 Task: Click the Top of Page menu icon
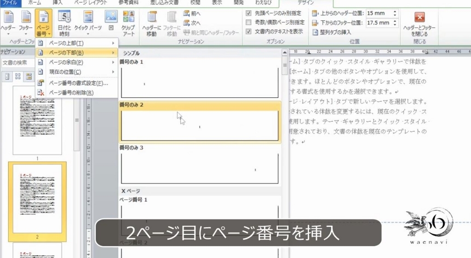click(40, 43)
